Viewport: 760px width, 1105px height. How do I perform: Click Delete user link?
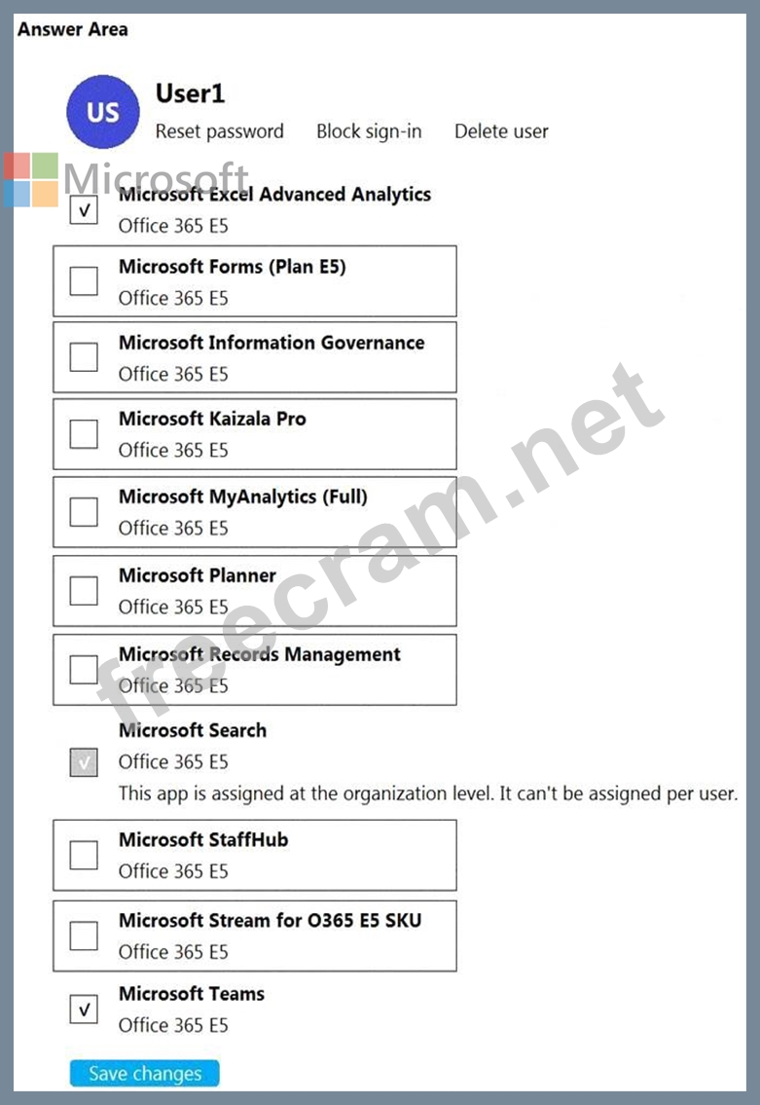point(501,131)
